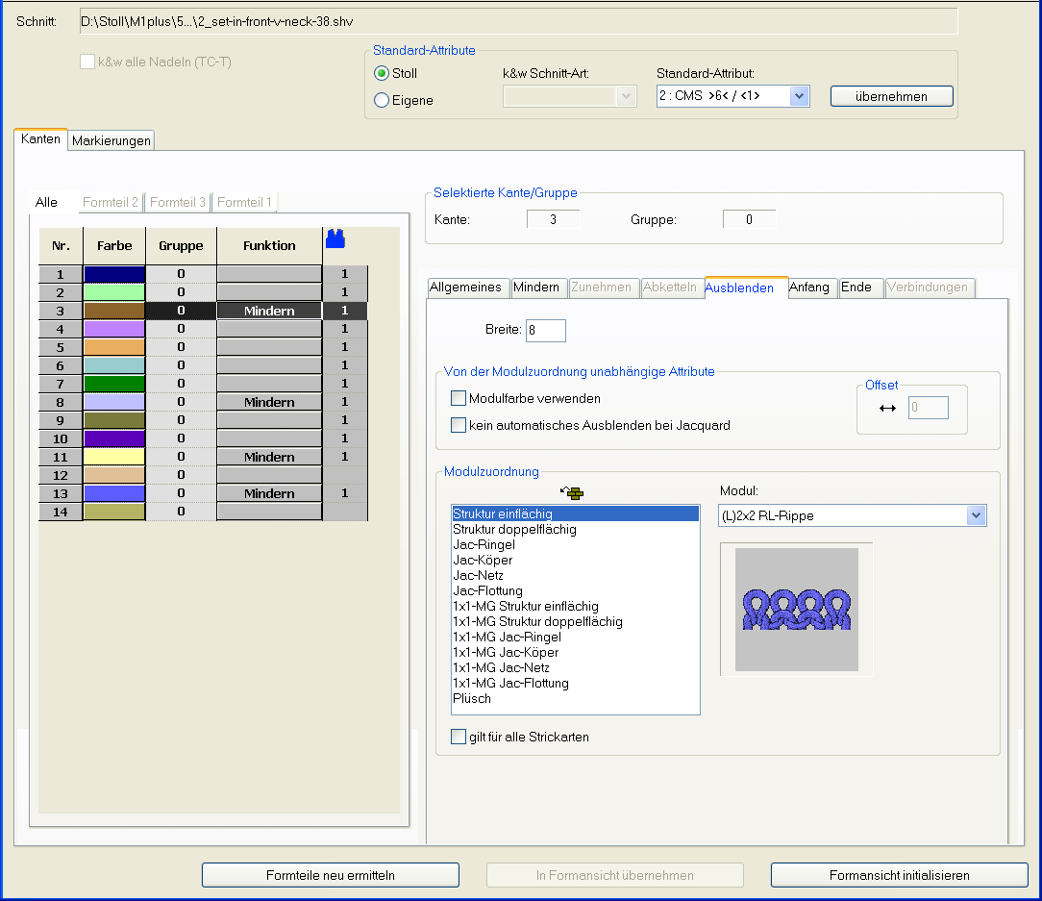Viewport: 1042px width, 901px height.
Task: Click the 2x2 RL-Rippe stitch preview image
Action: pyautogui.click(x=796, y=609)
